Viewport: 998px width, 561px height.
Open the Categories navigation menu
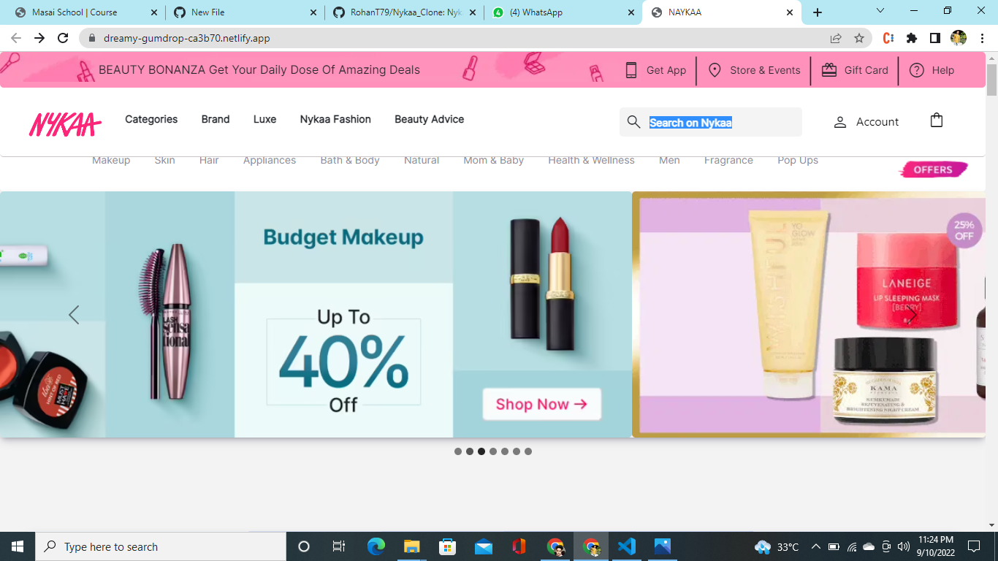[151, 119]
